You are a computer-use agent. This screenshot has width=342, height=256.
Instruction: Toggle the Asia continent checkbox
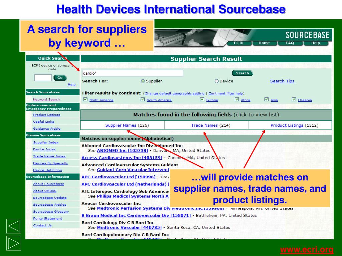click(x=266, y=99)
